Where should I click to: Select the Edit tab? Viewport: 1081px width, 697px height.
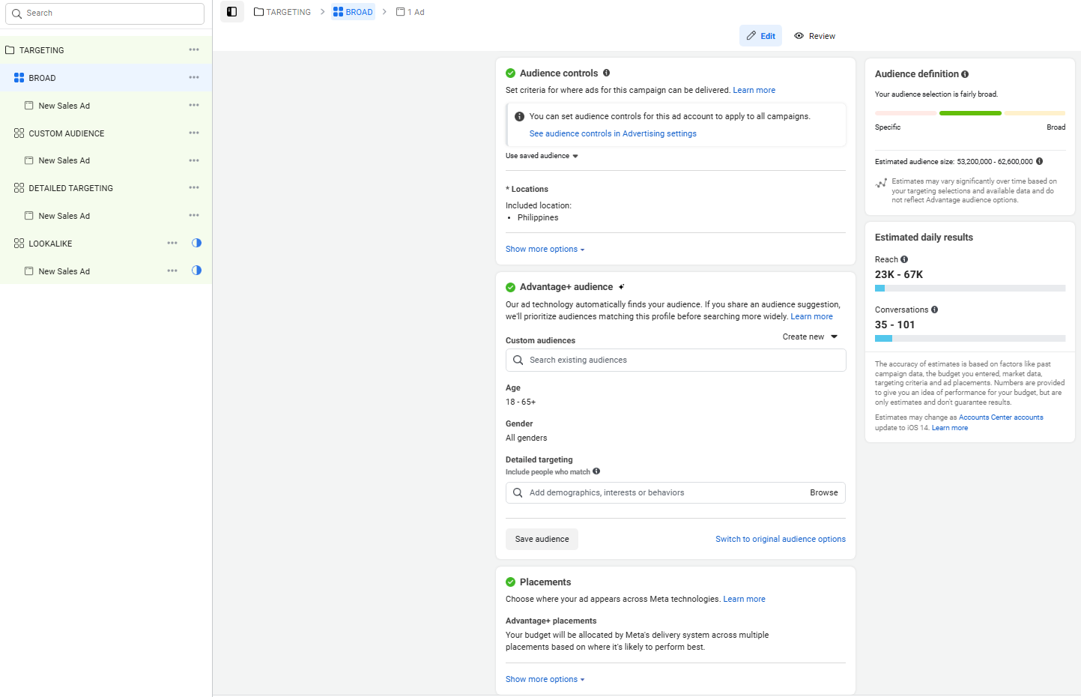tap(760, 36)
